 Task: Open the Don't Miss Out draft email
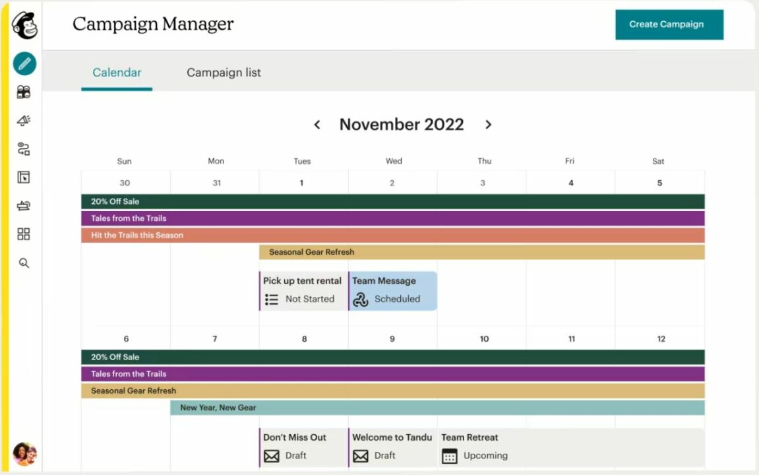[303, 447]
